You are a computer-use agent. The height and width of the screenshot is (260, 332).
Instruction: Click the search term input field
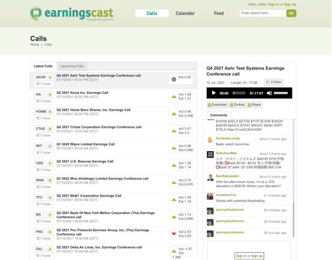262,13
